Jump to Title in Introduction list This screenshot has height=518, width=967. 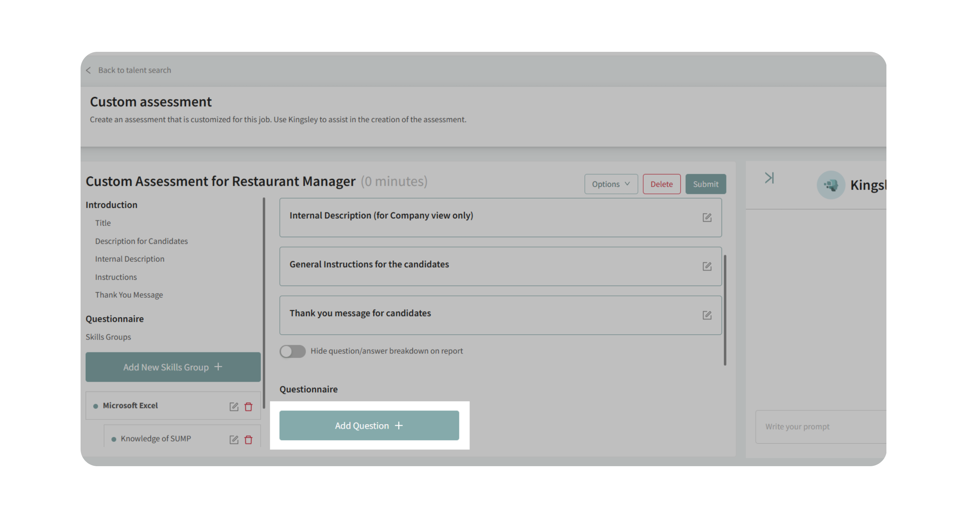tap(103, 223)
